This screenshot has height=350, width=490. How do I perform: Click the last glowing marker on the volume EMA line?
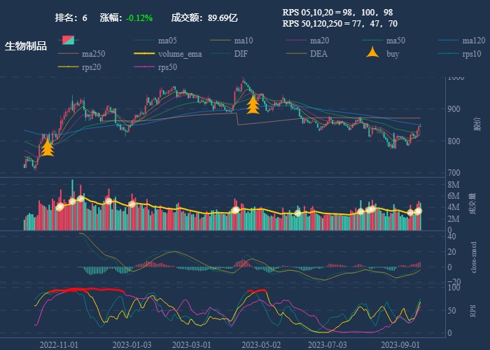coord(418,211)
